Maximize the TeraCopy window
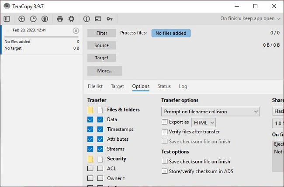This screenshot has width=284, height=187. [x=255, y=6]
